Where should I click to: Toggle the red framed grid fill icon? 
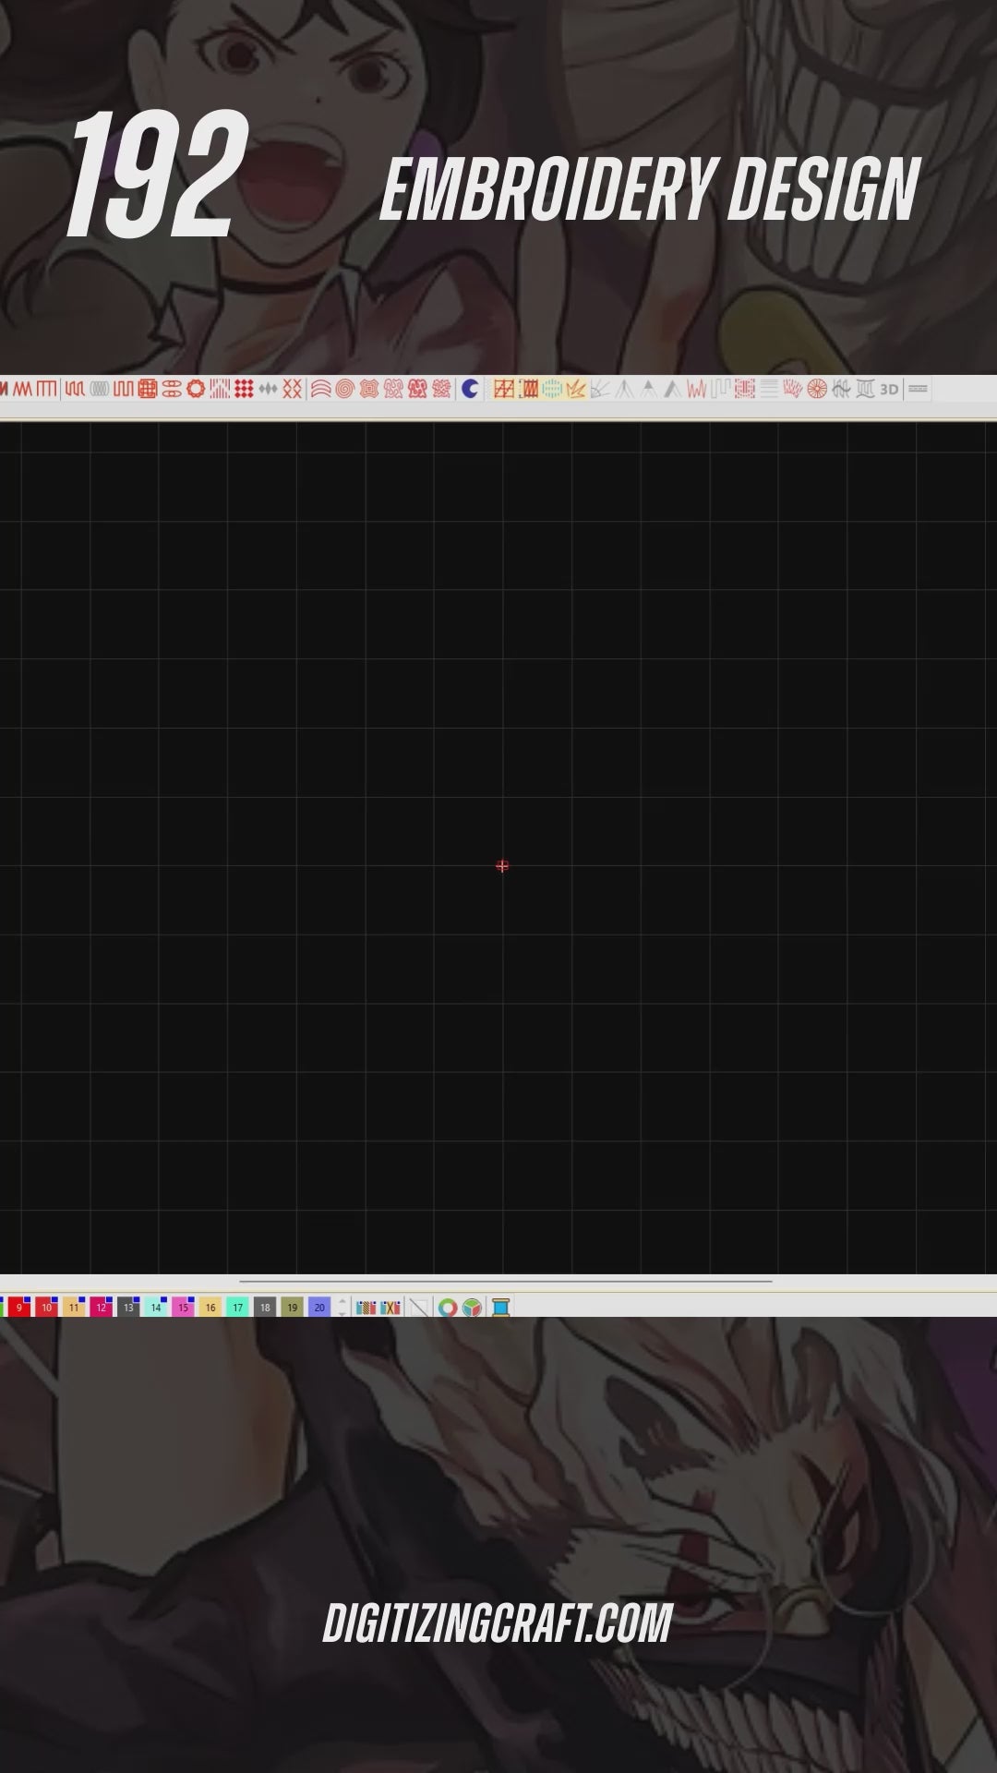click(x=504, y=390)
